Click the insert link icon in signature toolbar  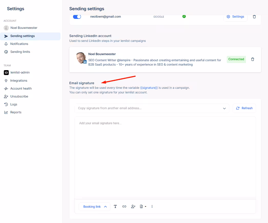click(124, 206)
